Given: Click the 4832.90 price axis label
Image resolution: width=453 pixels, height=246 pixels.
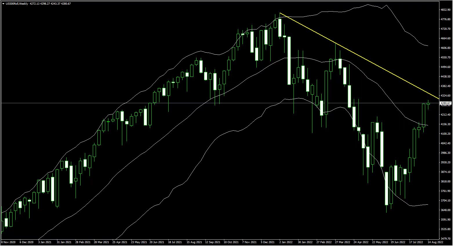Looking at the screenshot, I should point(445,10).
